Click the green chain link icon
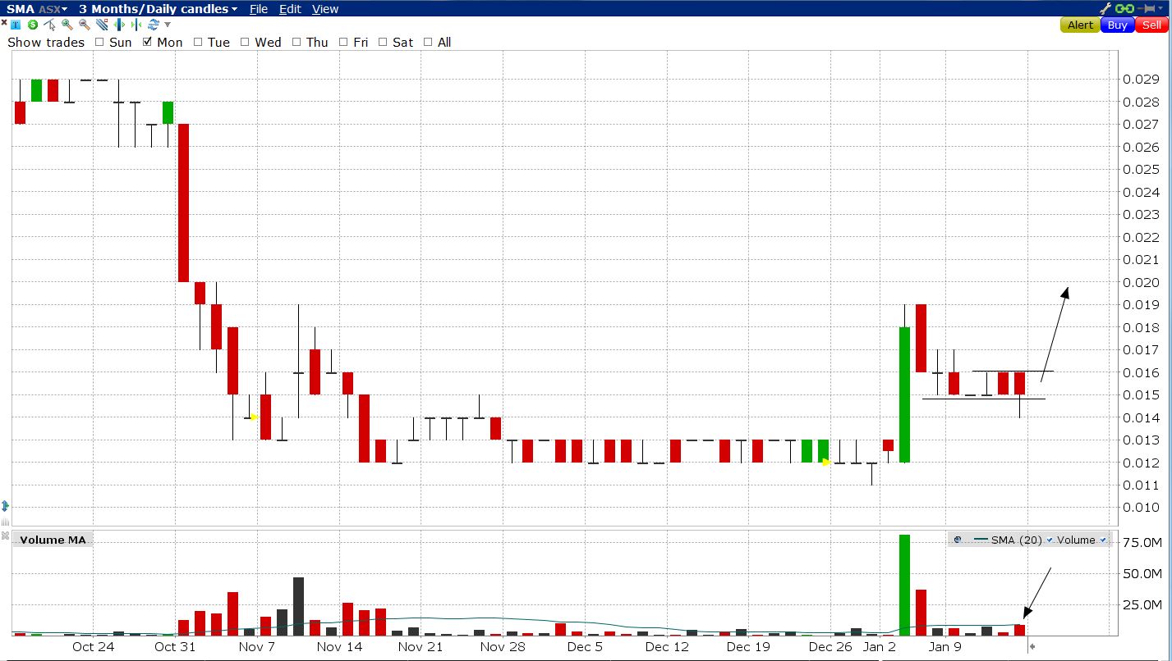The height and width of the screenshot is (661, 1172). point(1124,8)
